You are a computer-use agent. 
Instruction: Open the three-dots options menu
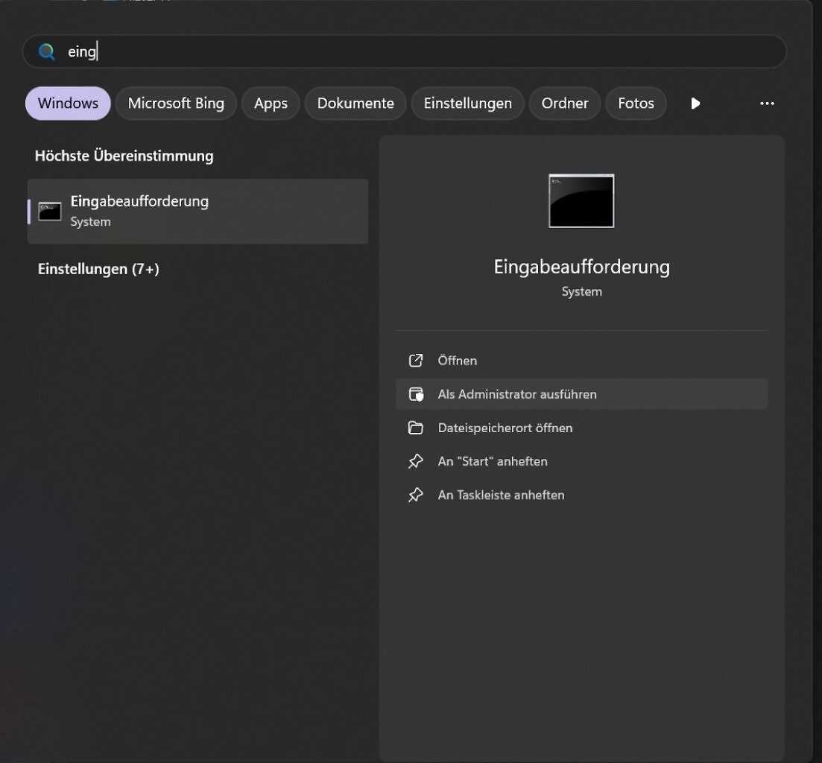pos(767,104)
